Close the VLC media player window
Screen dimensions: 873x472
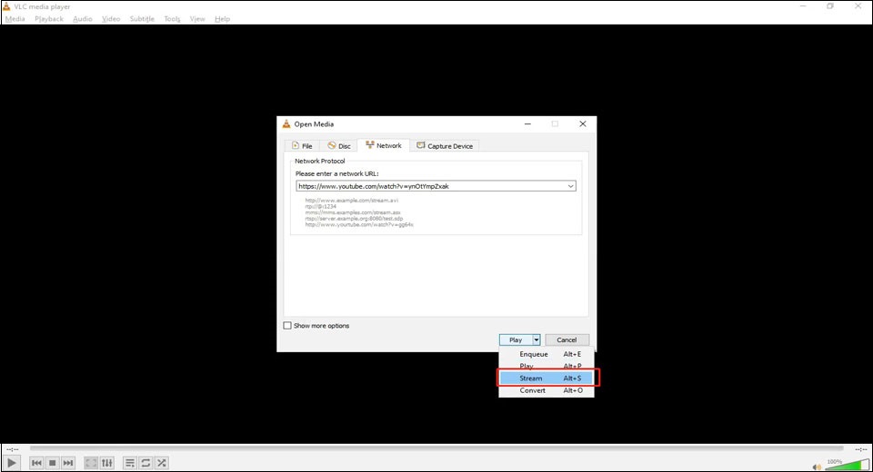(x=858, y=6)
